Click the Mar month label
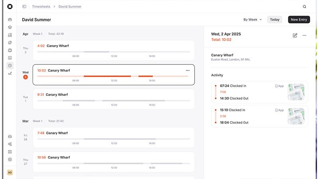The image size is (319, 179). [x=26, y=121]
